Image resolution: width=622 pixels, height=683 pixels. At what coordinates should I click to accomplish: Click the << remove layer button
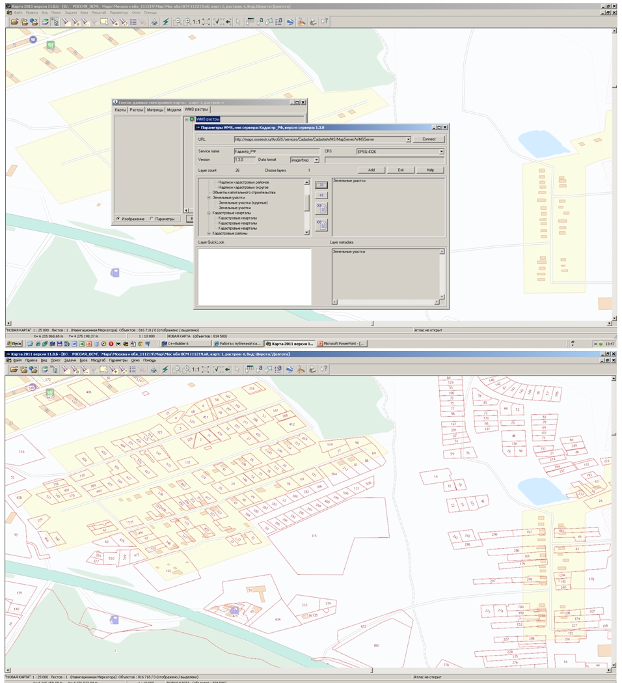click(321, 195)
